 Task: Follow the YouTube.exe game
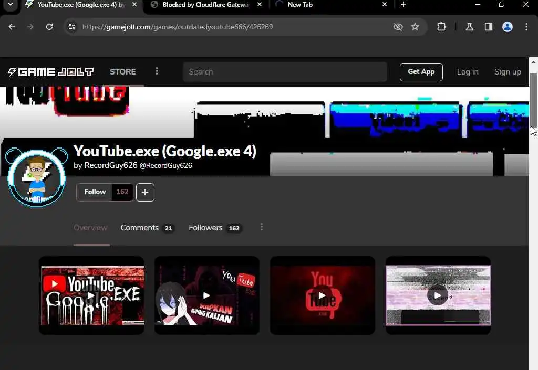(95, 192)
